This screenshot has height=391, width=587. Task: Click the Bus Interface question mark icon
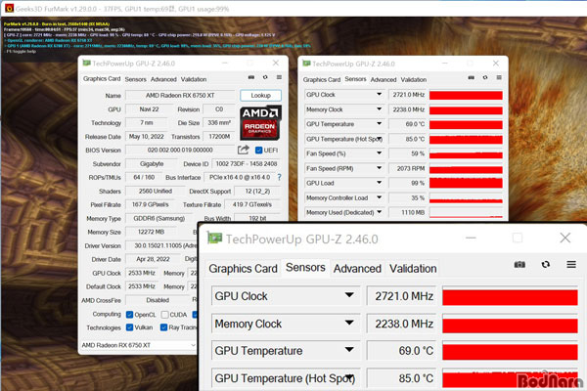click(x=279, y=177)
